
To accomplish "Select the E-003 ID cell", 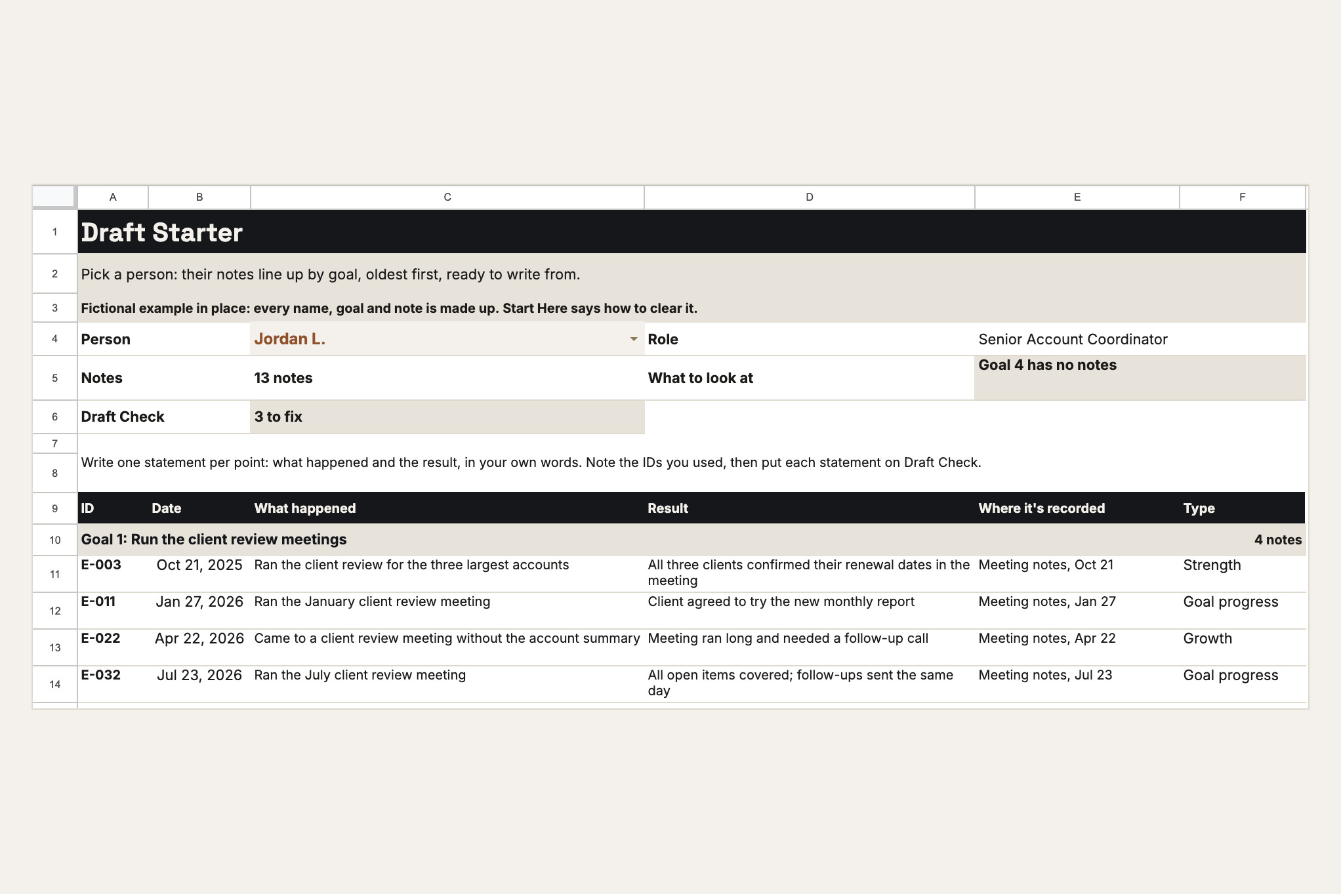I will [113, 574].
